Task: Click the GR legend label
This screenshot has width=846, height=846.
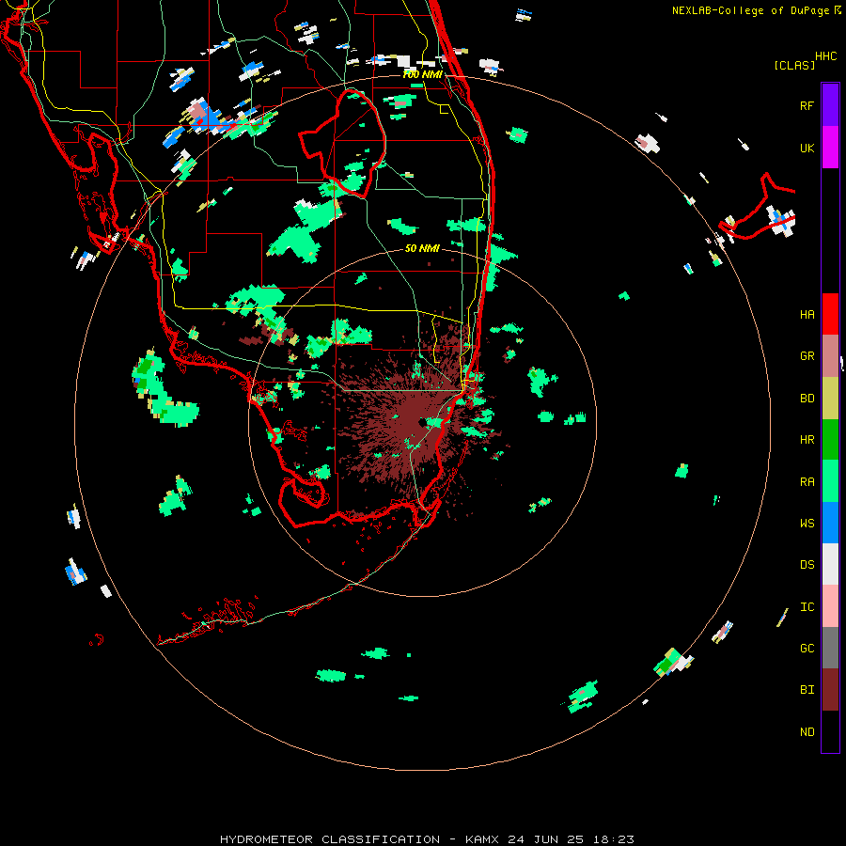Action: (807, 356)
